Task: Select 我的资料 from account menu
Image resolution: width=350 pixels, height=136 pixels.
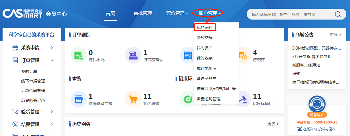Action: pos(205,27)
